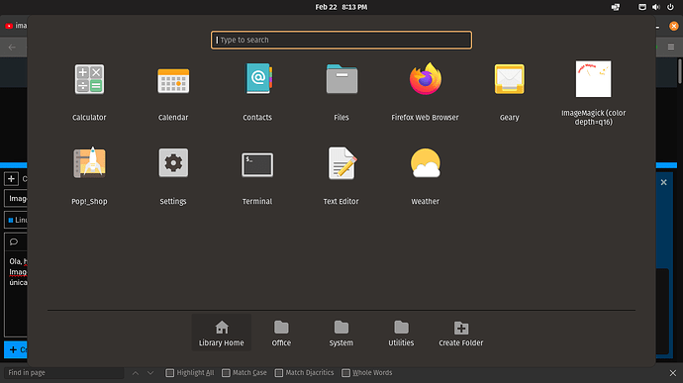This screenshot has width=683, height=383.
Task: Open the Geary mail app
Action: point(509,79)
